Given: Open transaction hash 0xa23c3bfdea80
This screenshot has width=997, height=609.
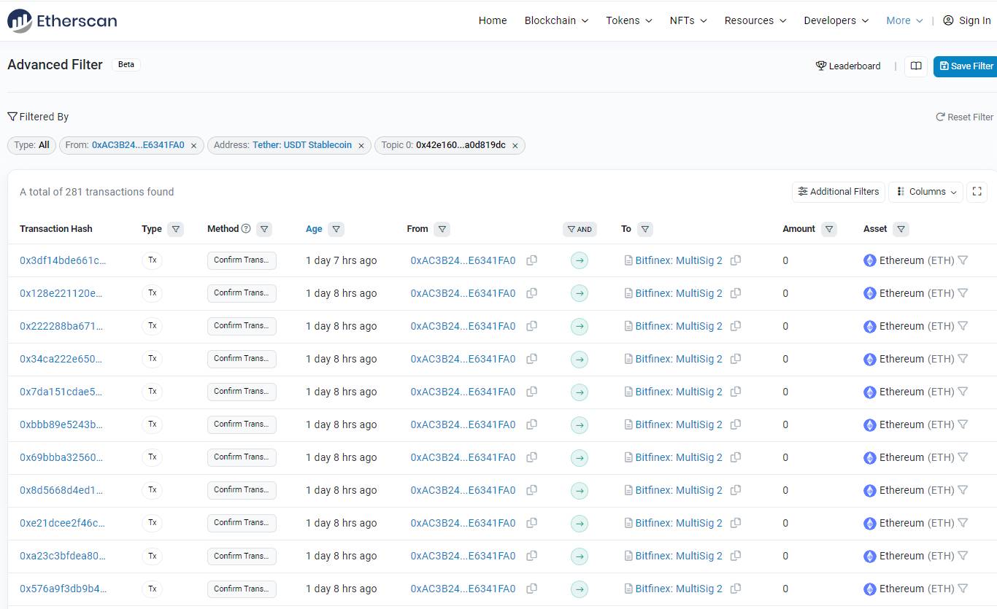Looking at the screenshot, I should pos(62,556).
